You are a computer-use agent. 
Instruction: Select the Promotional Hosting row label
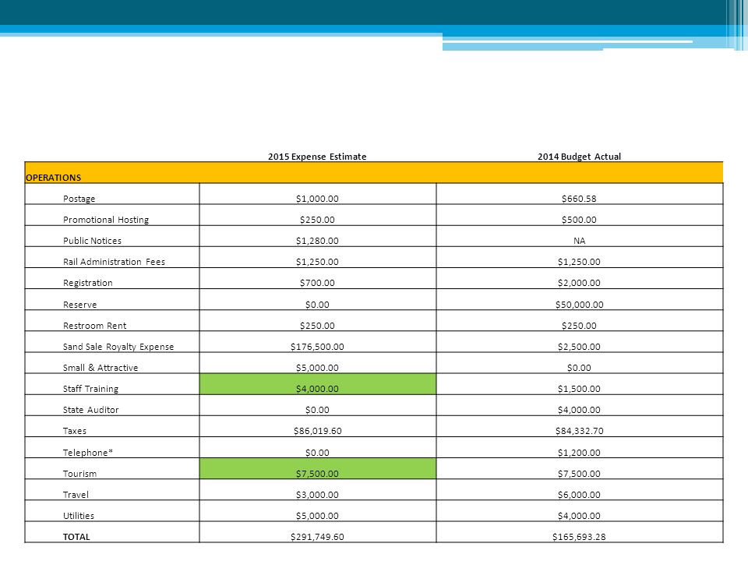click(x=106, y=220)
